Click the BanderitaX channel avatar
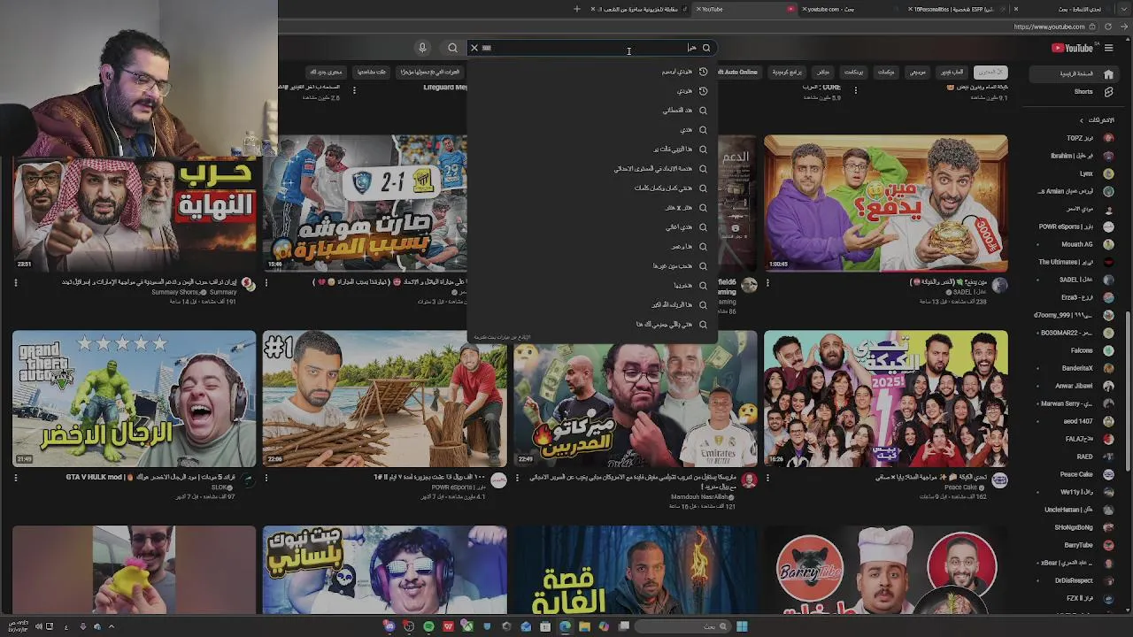The image size is (1133, 637). (x=1108, y=368)
